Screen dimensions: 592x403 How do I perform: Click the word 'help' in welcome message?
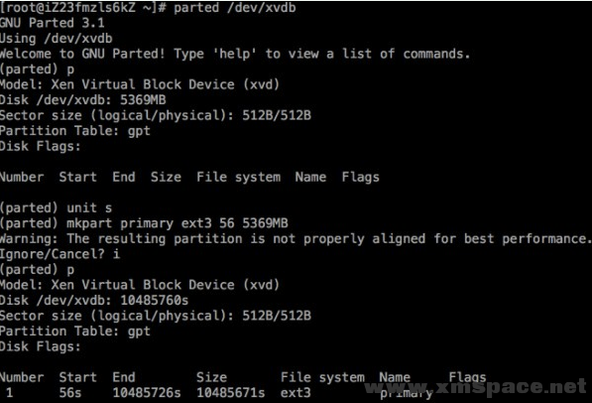[x=234, y=54]
